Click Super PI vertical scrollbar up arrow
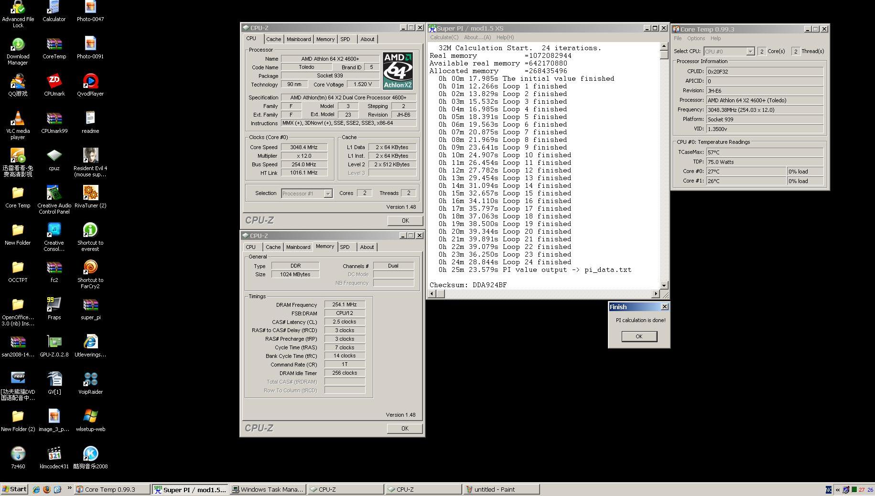Viewport: 875px width, 496px height. click(664, 46)
